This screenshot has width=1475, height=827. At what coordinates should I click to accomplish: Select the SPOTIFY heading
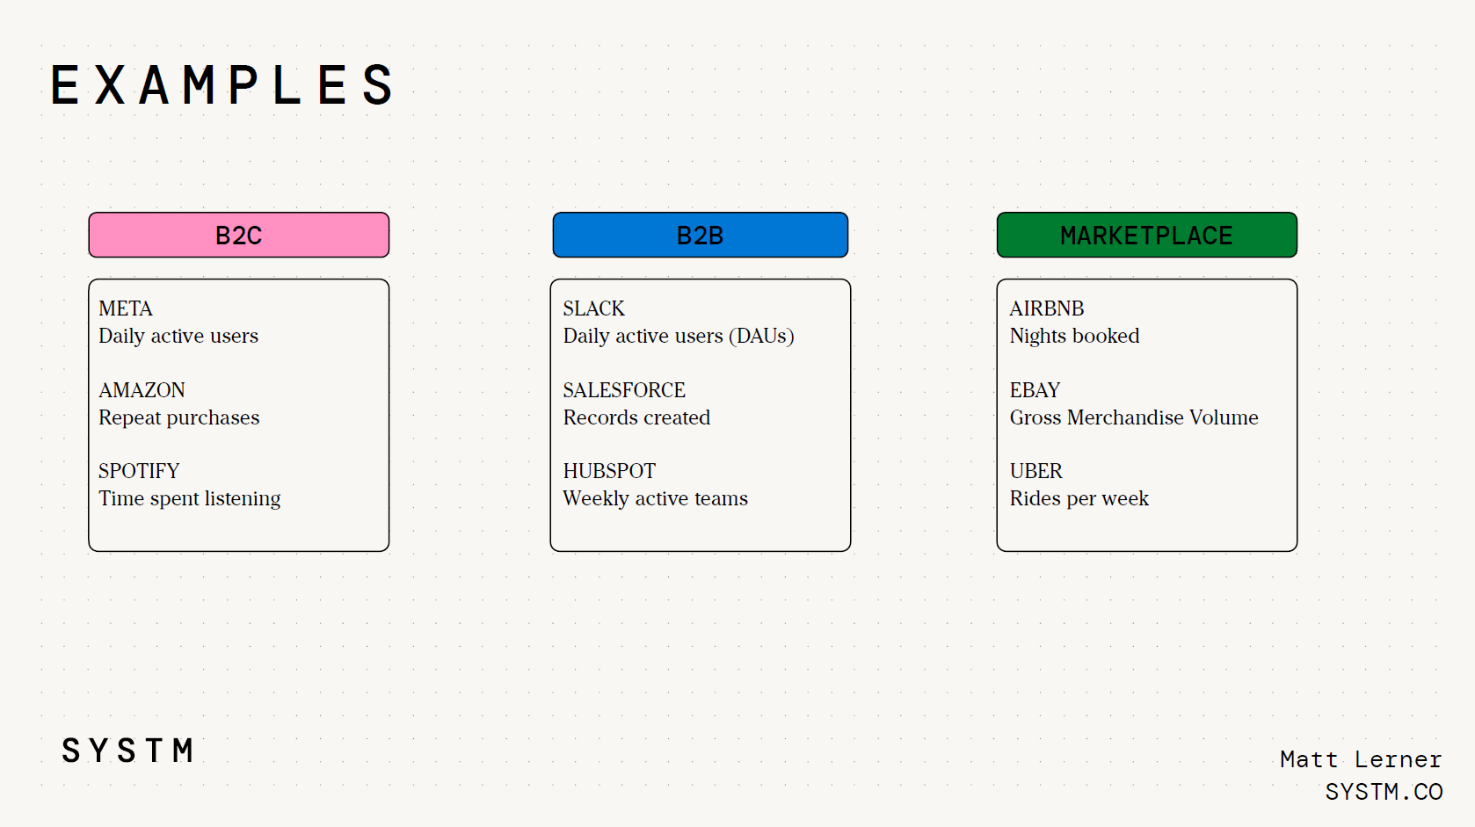point(139,471)
